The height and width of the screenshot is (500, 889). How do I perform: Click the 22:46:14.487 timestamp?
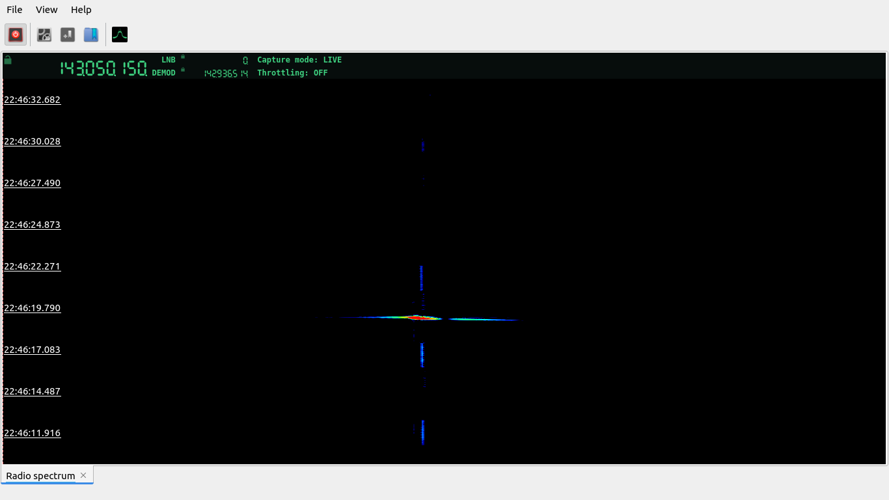tap(32, 391)
